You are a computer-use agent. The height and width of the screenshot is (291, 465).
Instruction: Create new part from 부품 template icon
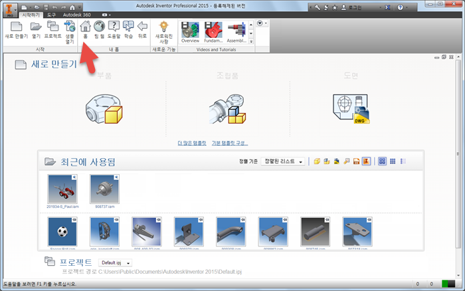coord(104,109)
